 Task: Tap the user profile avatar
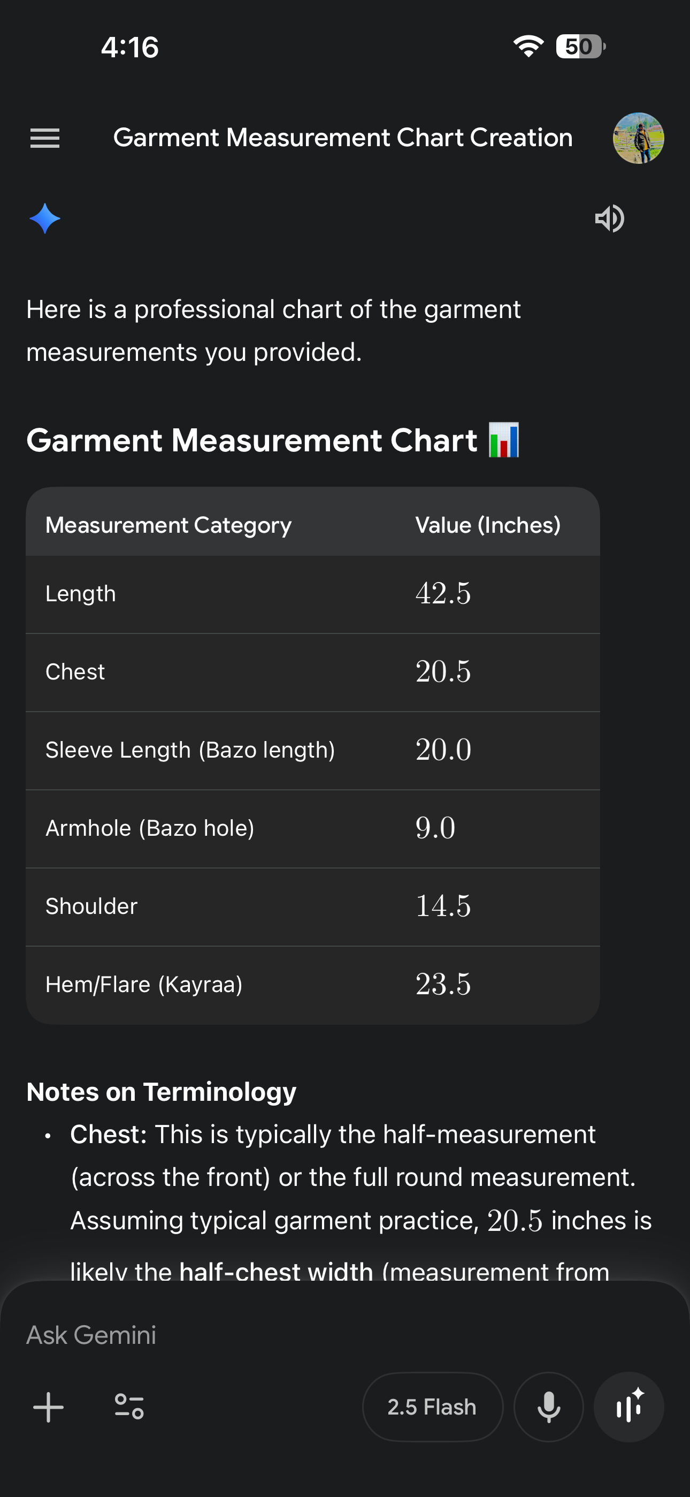tap(638, 138)
